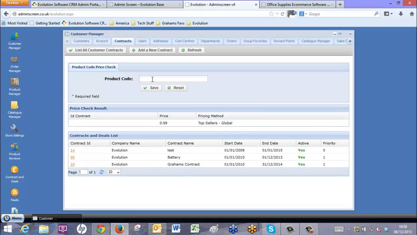Reload page using browser refresh icon
The height and width of the screenshot is (235, 417).
pos(282,14)
